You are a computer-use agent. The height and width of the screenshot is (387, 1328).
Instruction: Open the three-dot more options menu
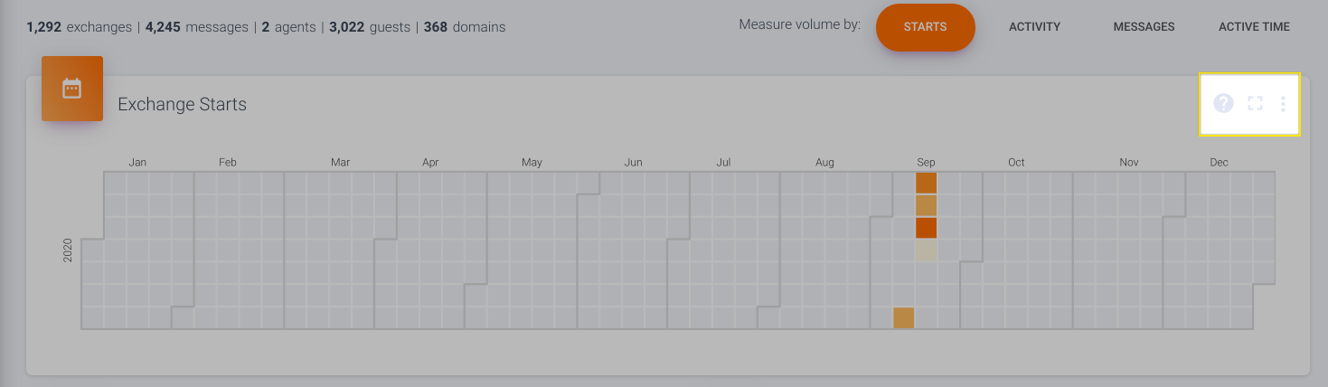tap(1283, 104)
